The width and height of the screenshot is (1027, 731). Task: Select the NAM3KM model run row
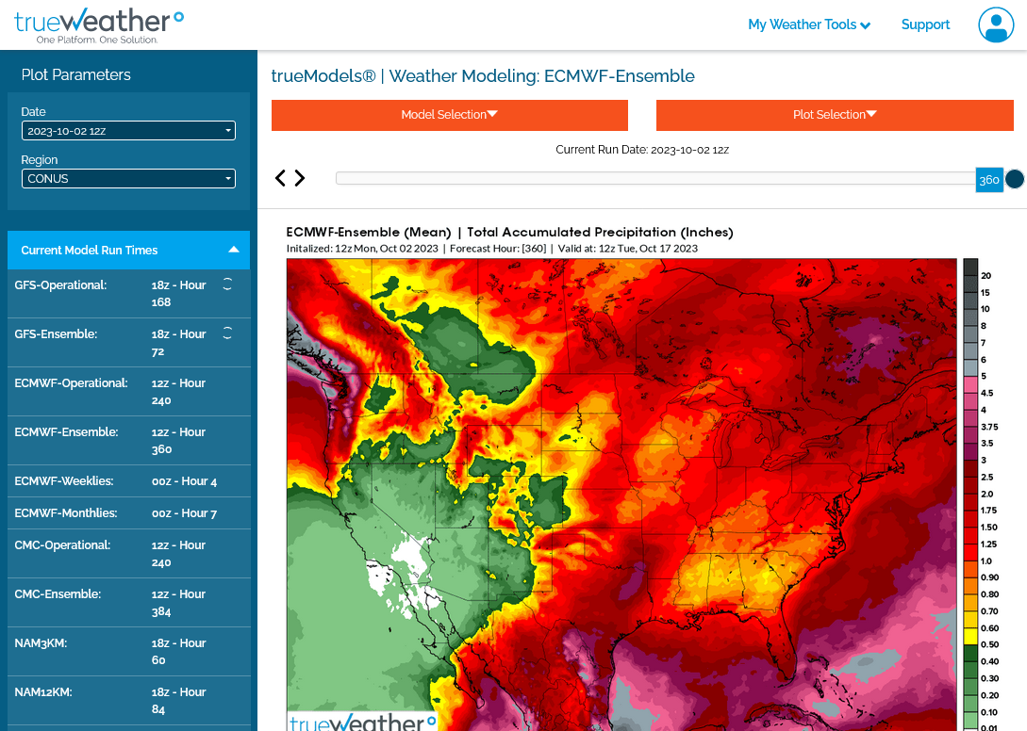pyautogui.click(x=128, y=652)
